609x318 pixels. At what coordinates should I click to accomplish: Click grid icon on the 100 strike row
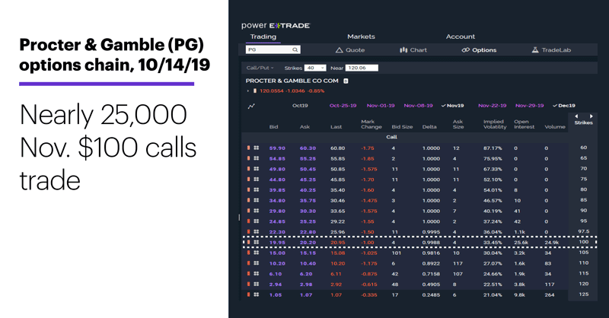[257, 242]
